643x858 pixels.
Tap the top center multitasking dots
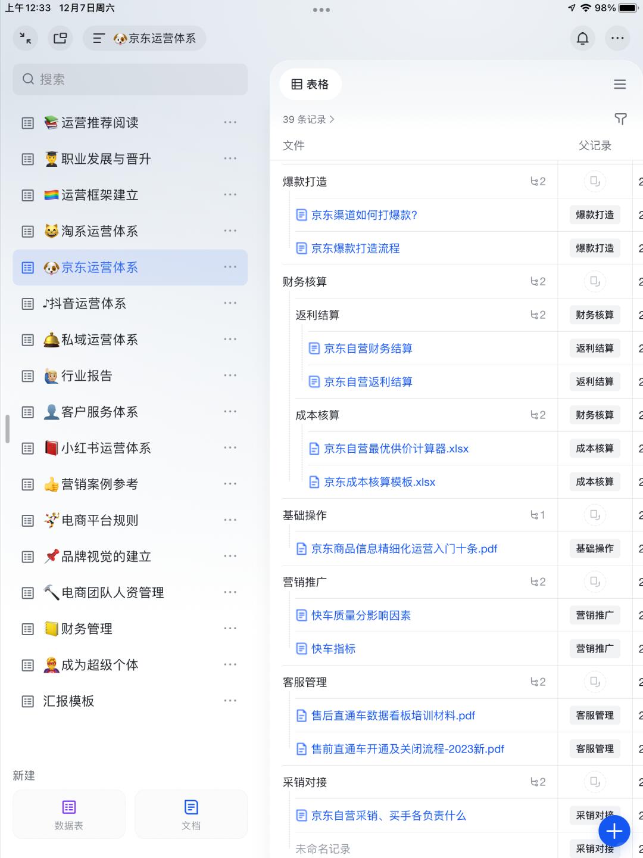pyautogui.click(x=321, y=10)
